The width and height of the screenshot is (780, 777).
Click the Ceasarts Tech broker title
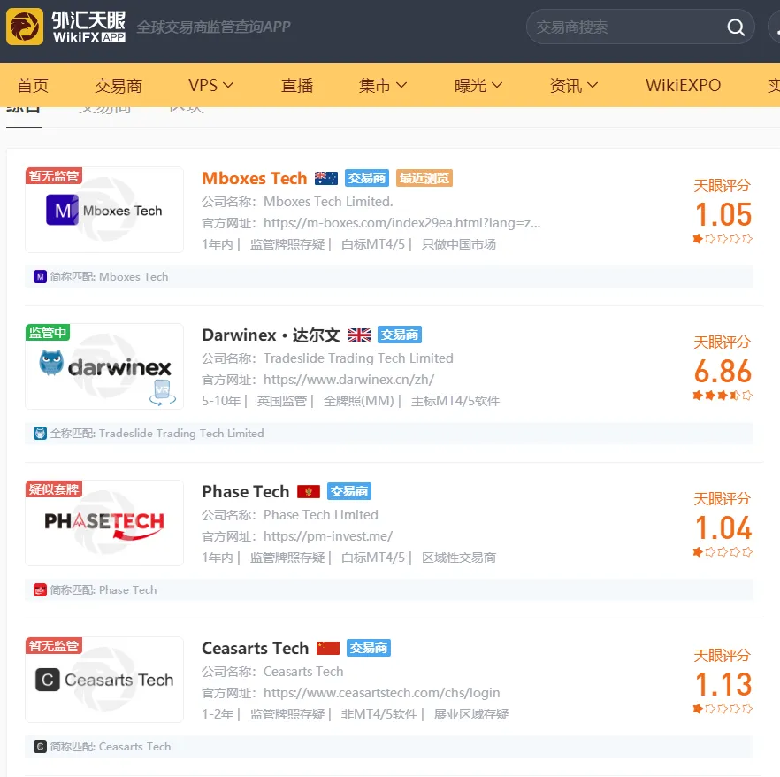(x=256, y=649)
